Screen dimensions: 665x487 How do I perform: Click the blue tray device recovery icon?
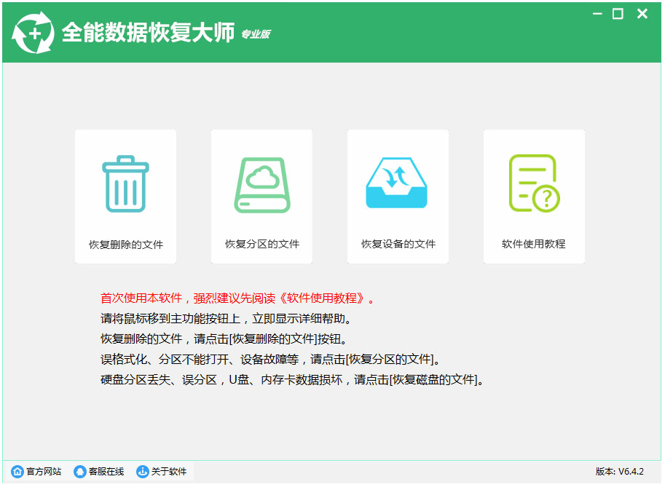click(x=396, y=183)
